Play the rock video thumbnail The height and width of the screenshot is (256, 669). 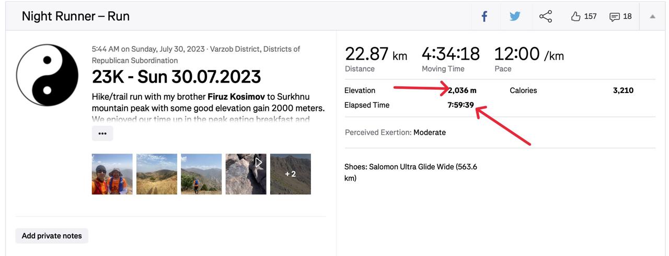coord(246,174)
